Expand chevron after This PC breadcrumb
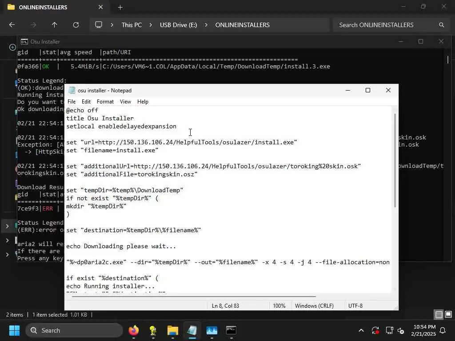Image resolution: width=455 pixels, height=341 pixels. click(150, 25)
